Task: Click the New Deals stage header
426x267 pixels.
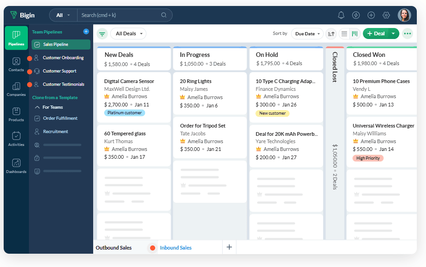Action: [x=134, y=59]
